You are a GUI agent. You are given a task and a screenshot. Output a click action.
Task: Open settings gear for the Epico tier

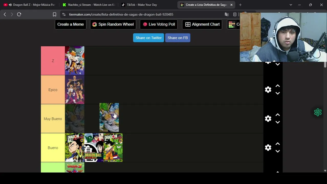[268, 90]
